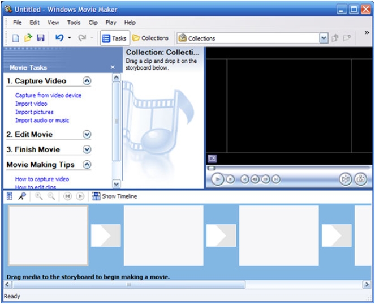Screen dimensions: 375x304
Task: Zoom out the timeline magnifier icon
Action: tap(51, 196)
